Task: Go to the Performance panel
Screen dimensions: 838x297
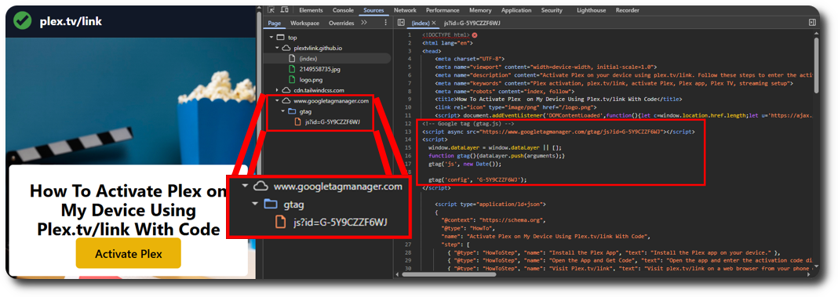Action: pos(443,10)
